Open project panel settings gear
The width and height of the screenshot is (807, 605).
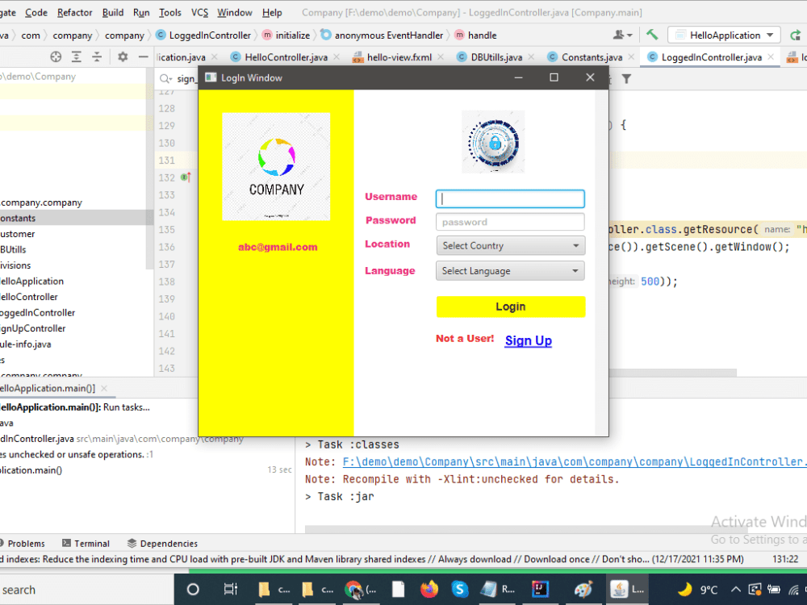[x=123, y=56]
